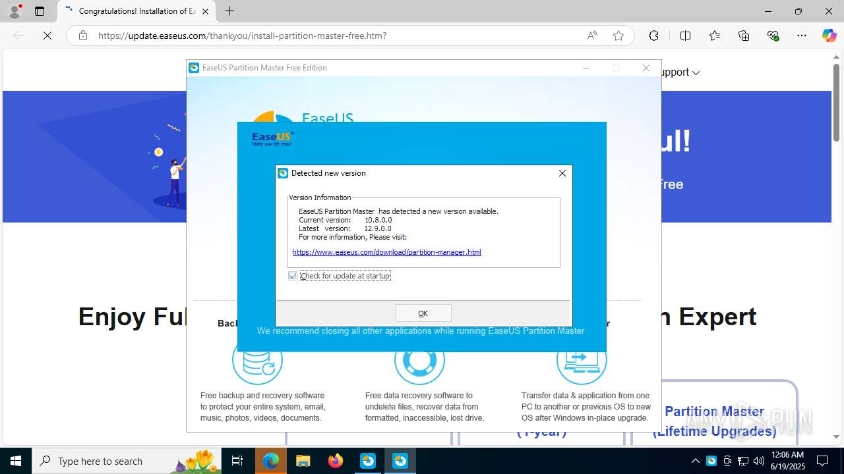Open Browser essentials heart icon
Screen dimensions: 844x474
pos(773,36)
